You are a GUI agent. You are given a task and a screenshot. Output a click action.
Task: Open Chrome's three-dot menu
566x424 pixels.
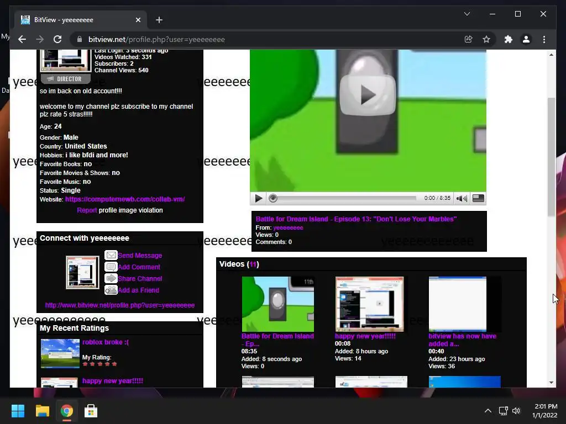pyautogui.click(x=544, y=39)
